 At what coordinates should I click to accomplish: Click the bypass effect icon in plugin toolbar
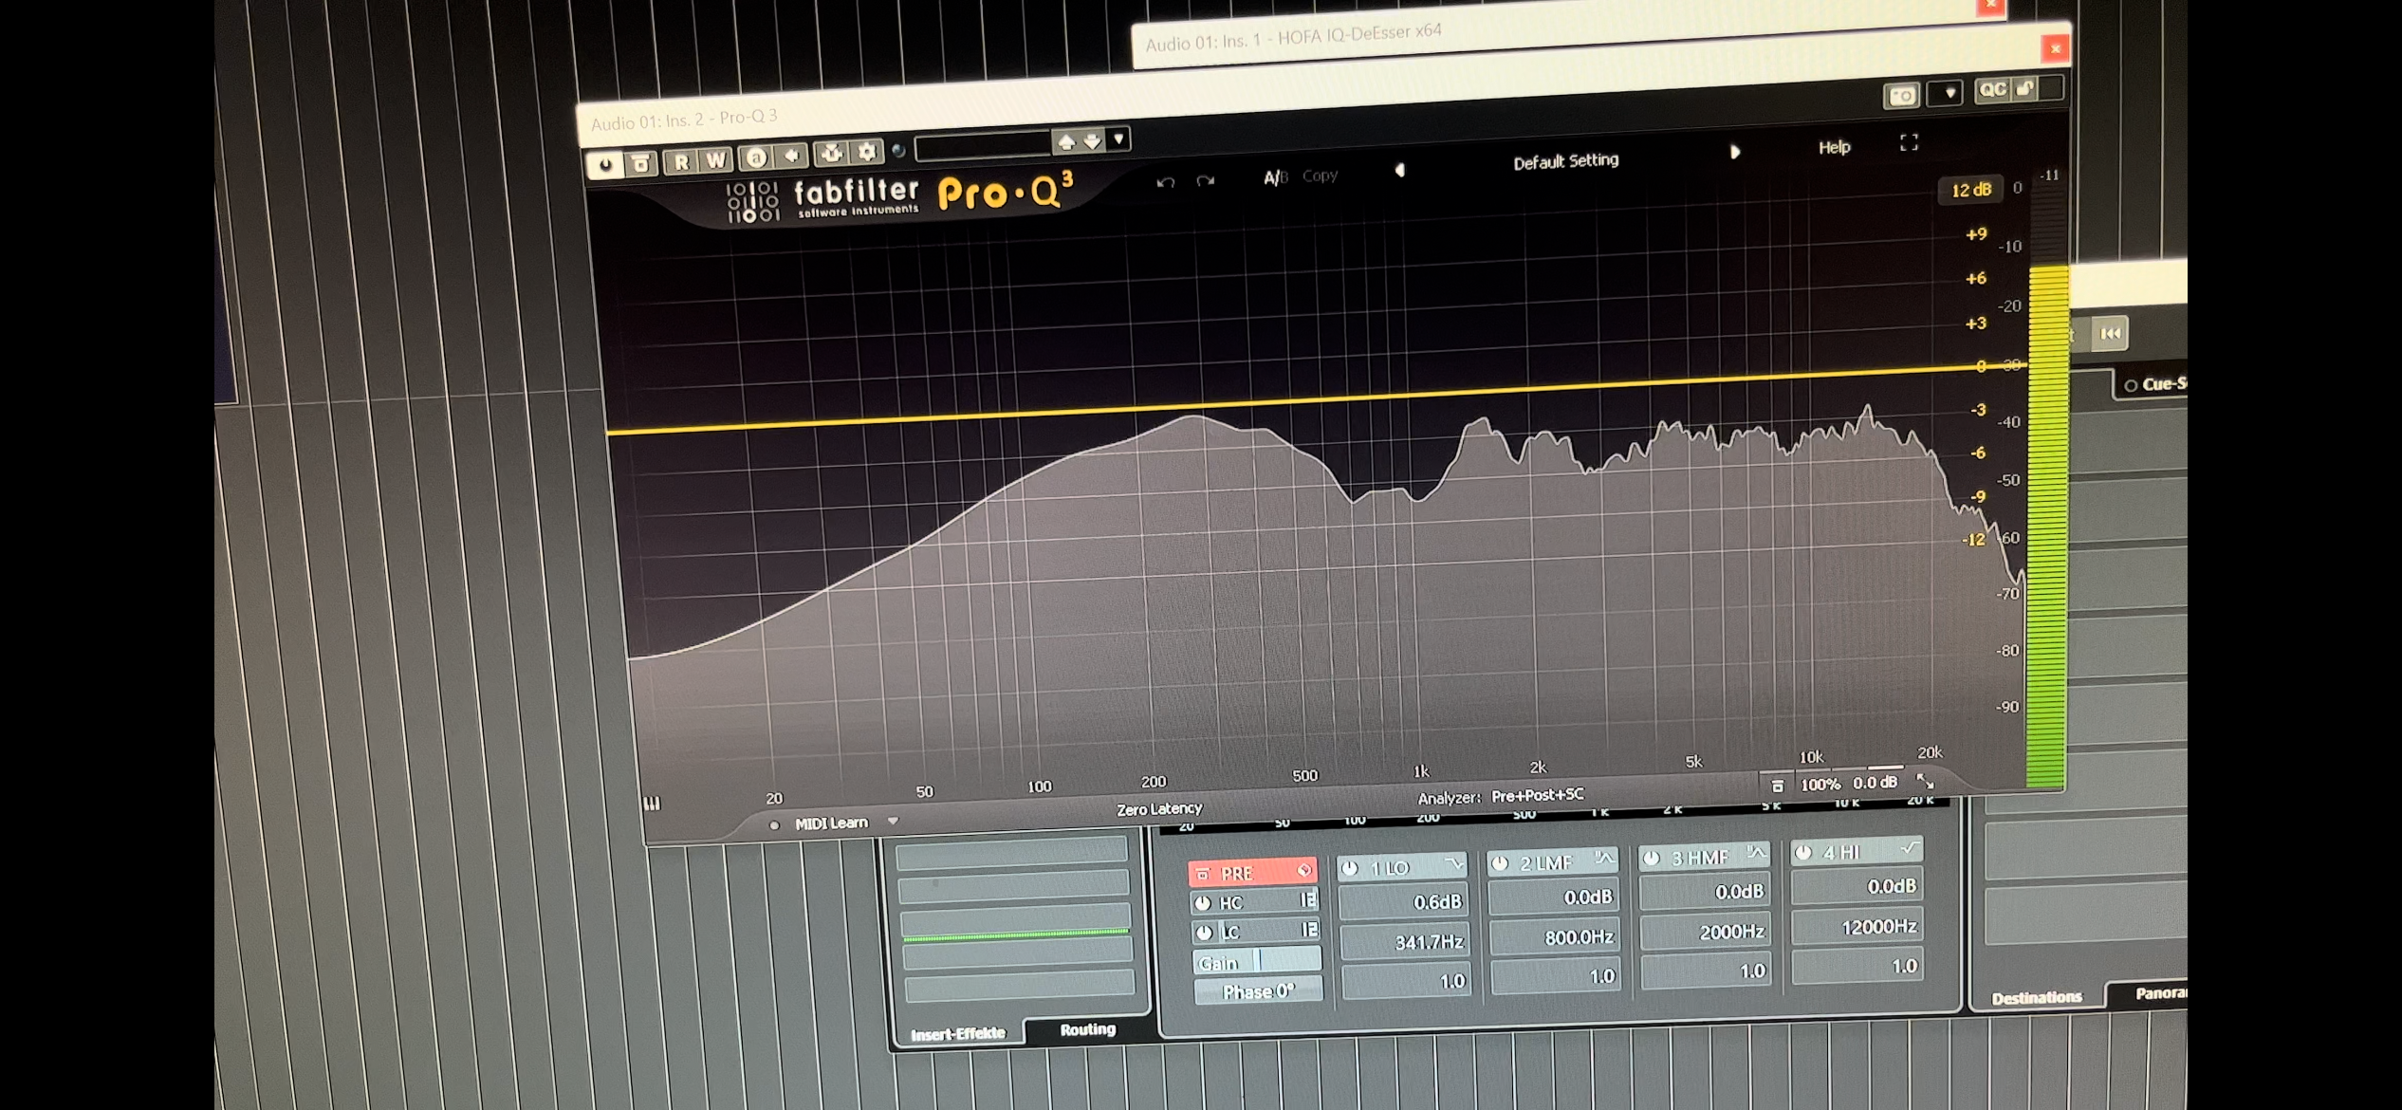(x=640, y=163)
